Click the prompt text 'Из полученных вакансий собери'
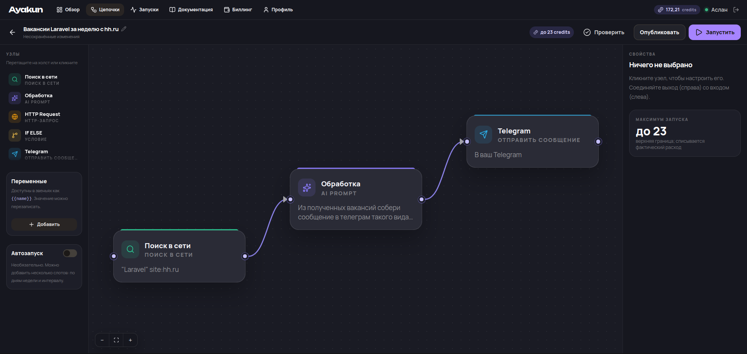This screenshot has height=354, width=747. (x=349, y=208)
